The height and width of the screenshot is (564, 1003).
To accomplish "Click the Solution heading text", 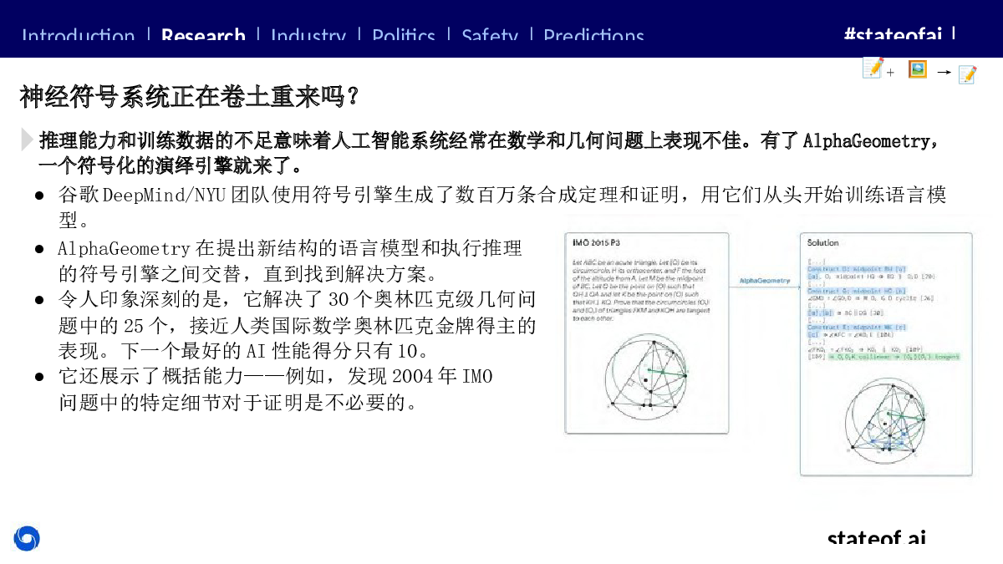I will tap(823, 242).
